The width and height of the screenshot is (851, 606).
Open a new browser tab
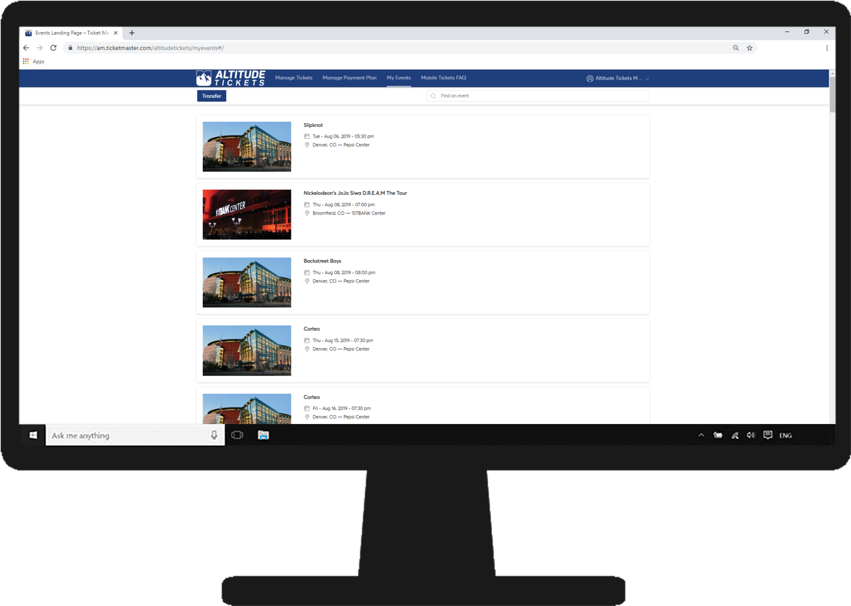pos(132,33)
